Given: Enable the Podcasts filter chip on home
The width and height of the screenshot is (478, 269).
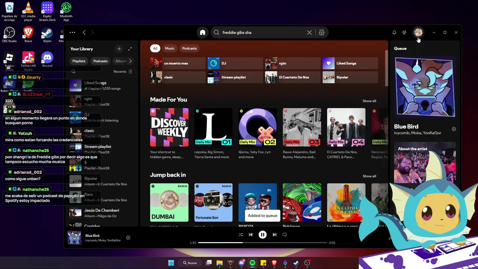Looking at the screenshot, I should (189, 48).
